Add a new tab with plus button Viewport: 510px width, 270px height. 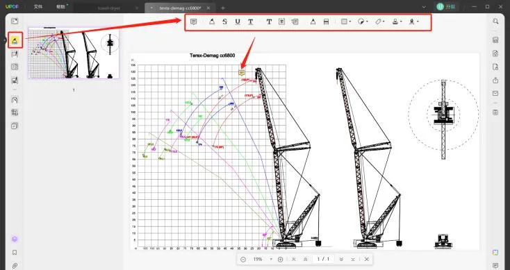223,8
